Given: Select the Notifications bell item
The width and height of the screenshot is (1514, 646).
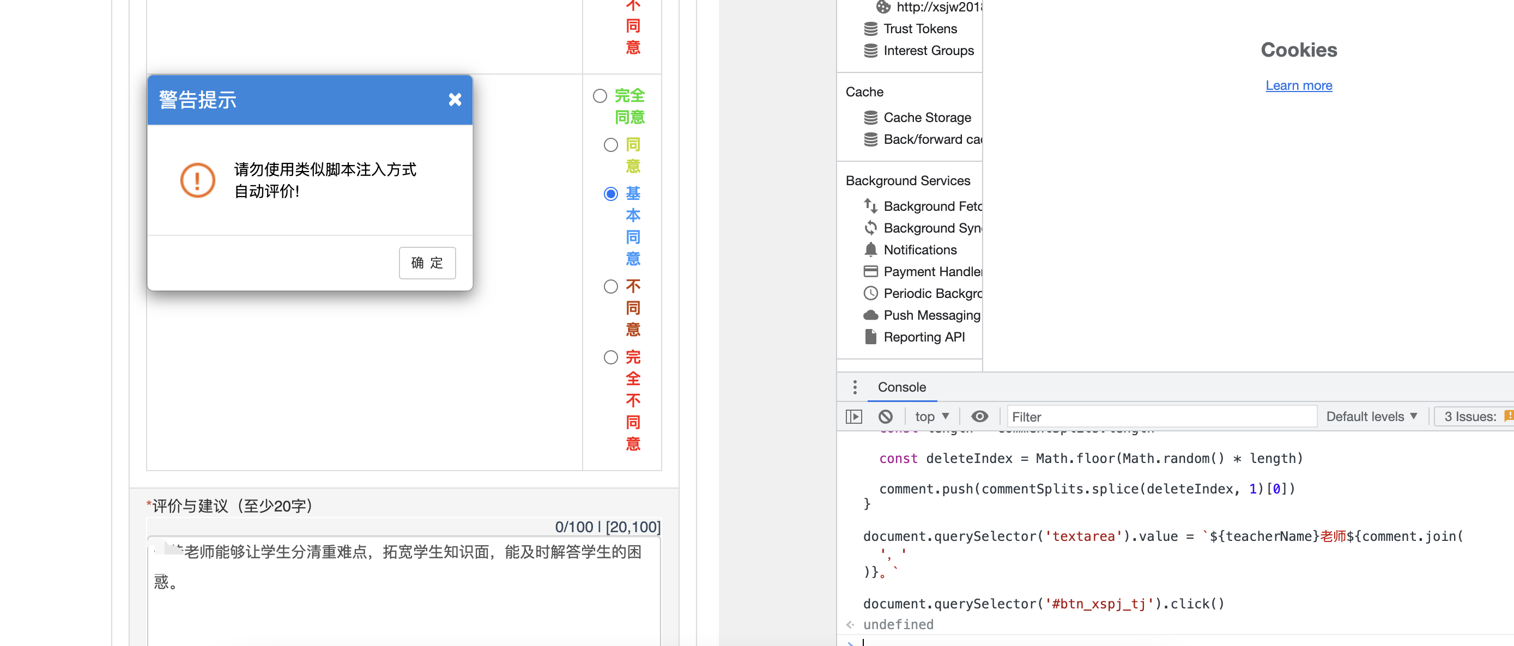Looking at the screenshot, I should tap(920, 249).
